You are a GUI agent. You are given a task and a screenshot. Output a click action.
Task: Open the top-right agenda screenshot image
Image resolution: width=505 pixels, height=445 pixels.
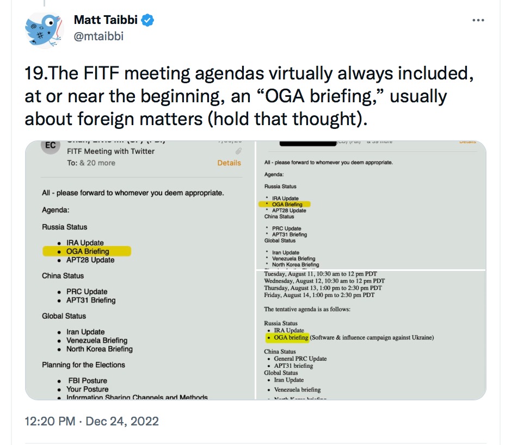(371, 205)
